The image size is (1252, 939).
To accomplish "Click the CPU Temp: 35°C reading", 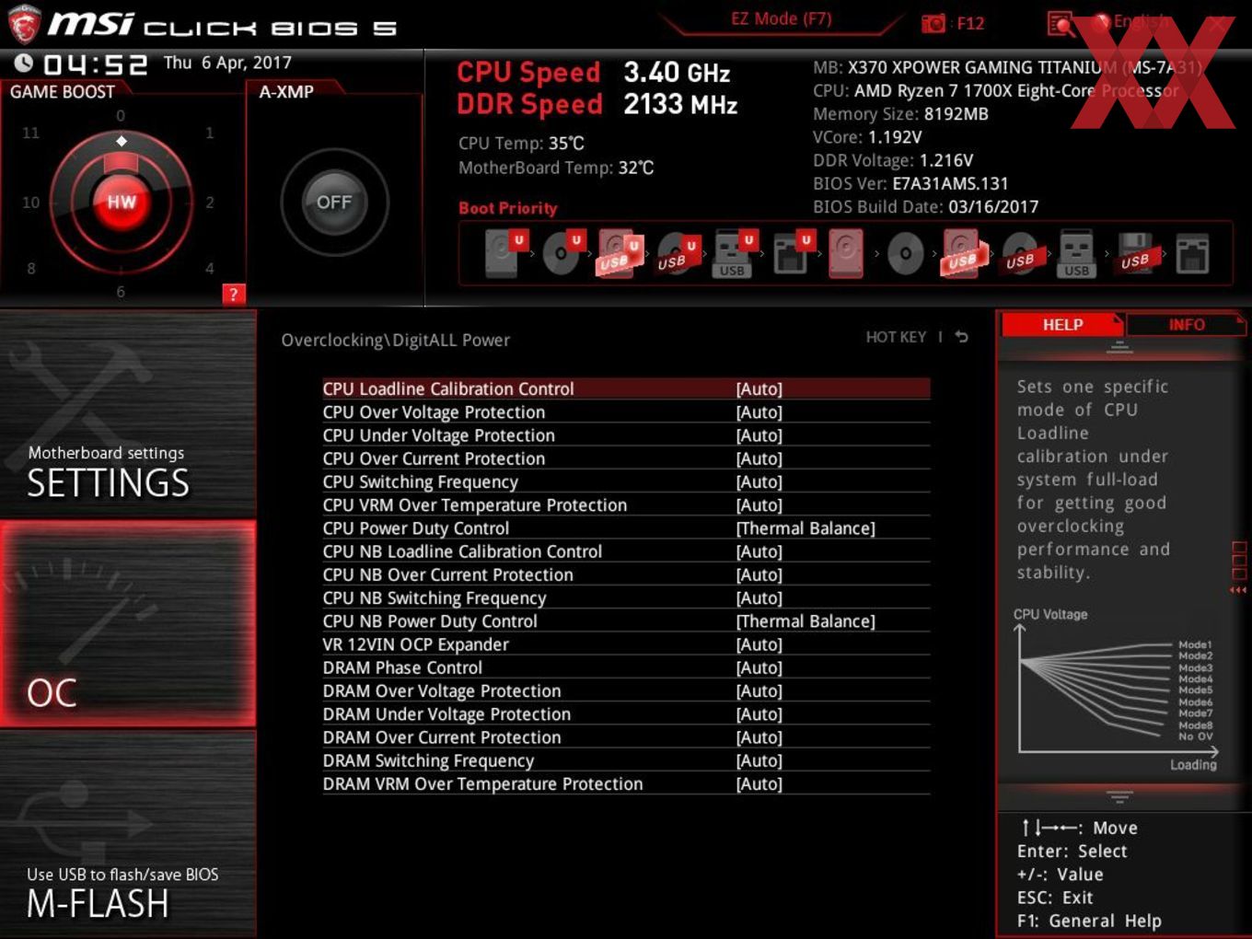I will point(521,144).
